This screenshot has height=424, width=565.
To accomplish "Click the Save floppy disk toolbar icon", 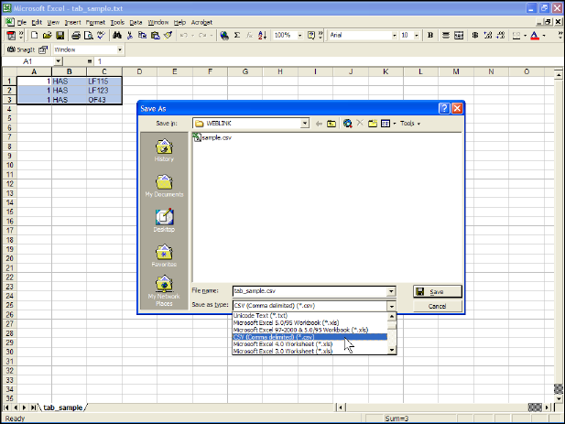I will click(60, 36).
